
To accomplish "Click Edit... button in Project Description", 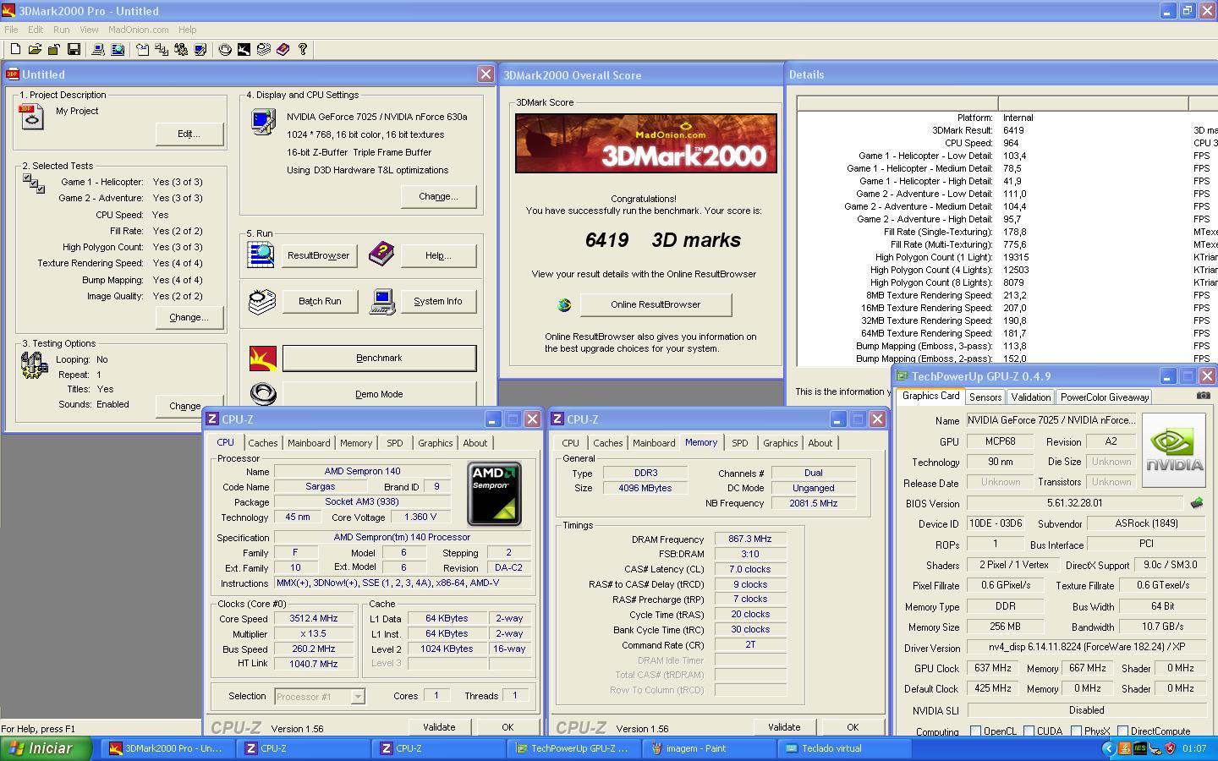I will coord(189,134).
